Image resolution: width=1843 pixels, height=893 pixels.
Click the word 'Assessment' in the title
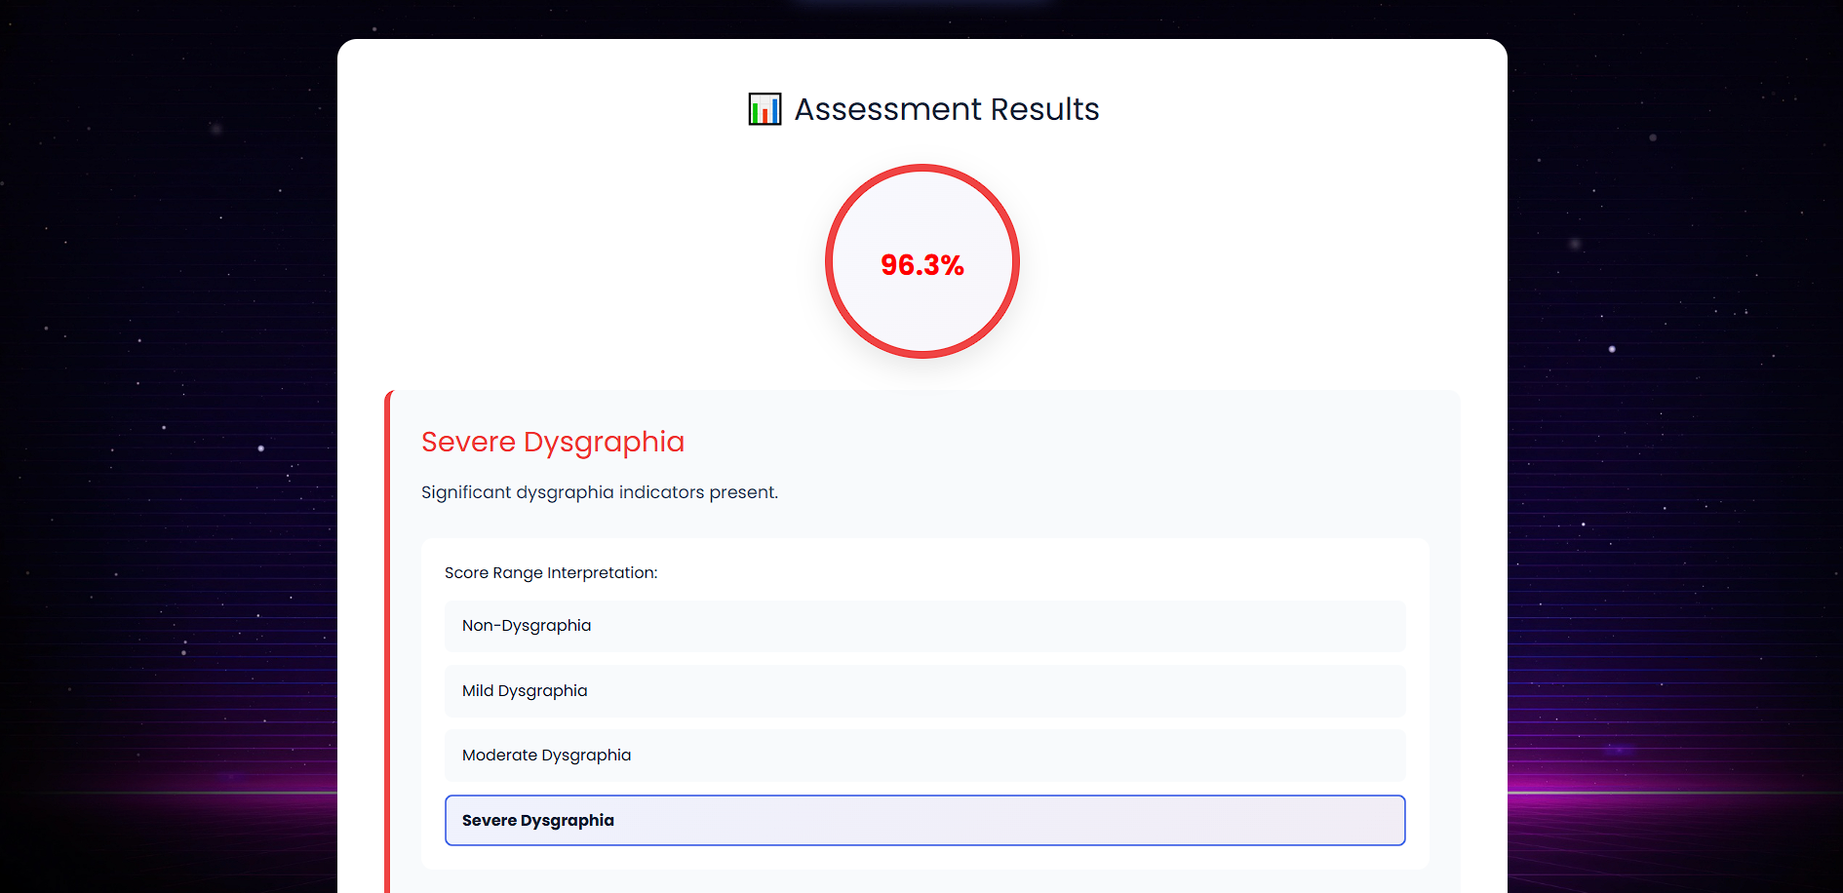(x=887, y=109)
